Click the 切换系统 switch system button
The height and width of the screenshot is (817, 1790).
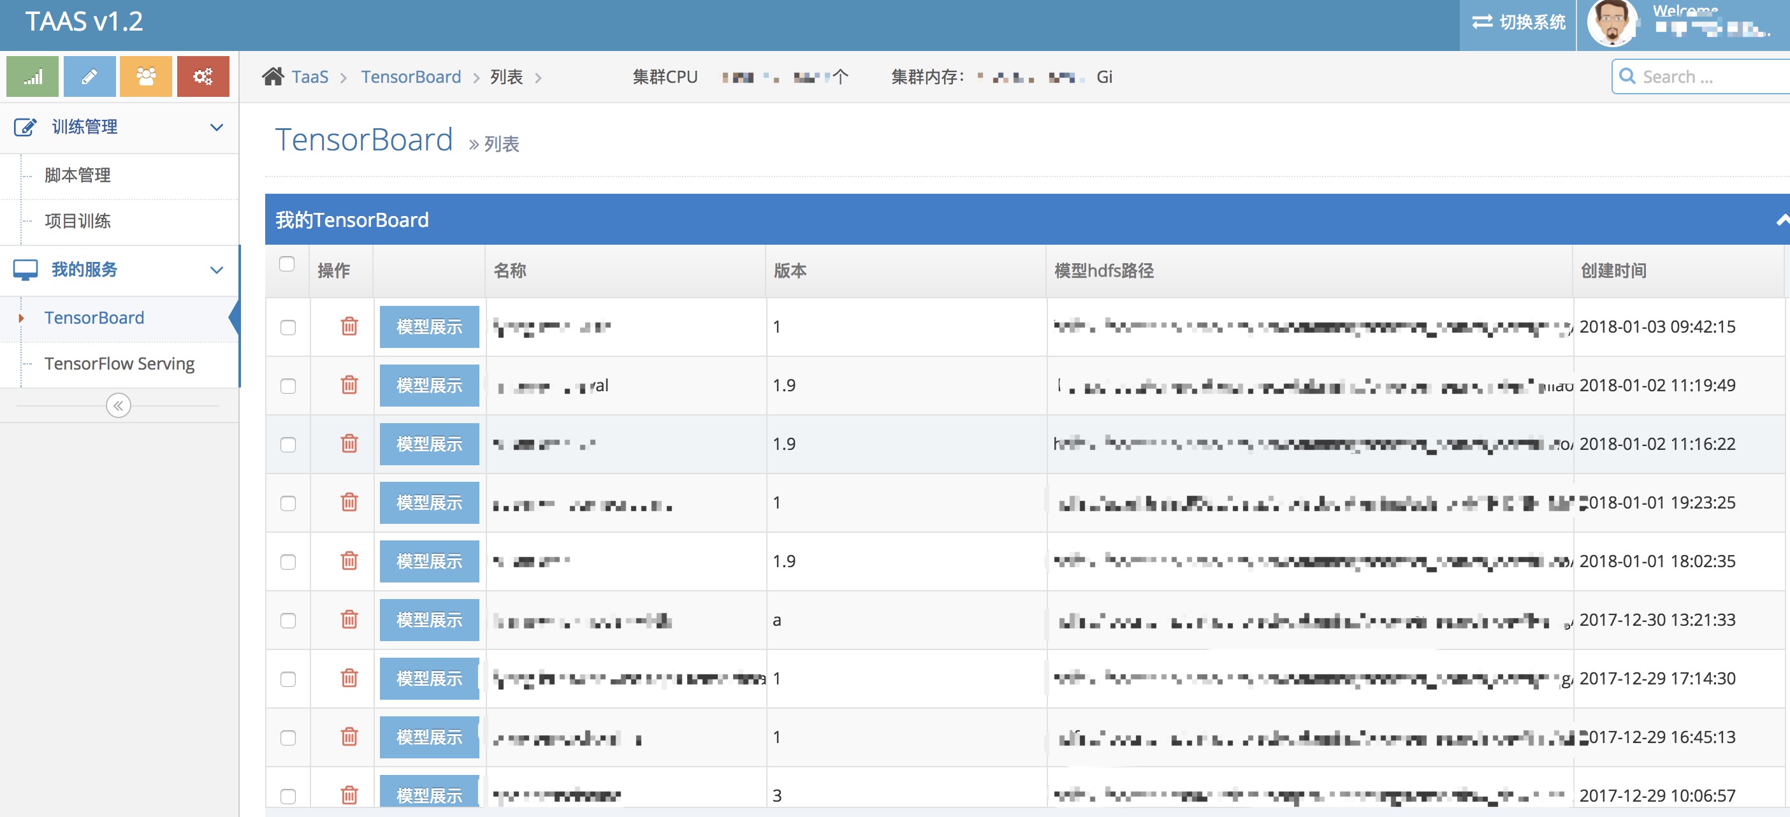[1518, 23]
